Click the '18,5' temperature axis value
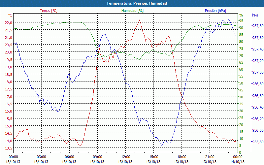Image resolution: width=264 pixels, height=165 pixels. (x=9, y=74)
